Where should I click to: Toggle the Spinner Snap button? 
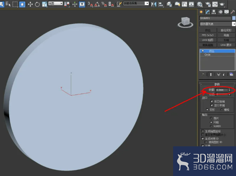(111, 4)
